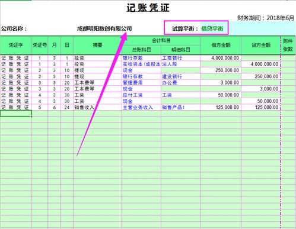Image resolution: width=296 pixels, height=229 pixels.
Task: Select the 借贷平衡 trial balance result
Action: tap(212, 28)
